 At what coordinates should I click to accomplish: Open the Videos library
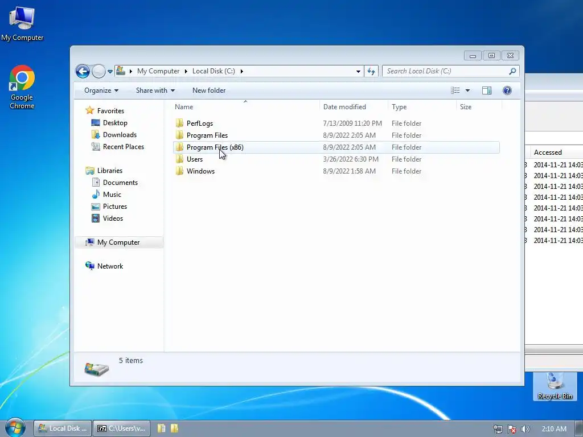point(113,218)
